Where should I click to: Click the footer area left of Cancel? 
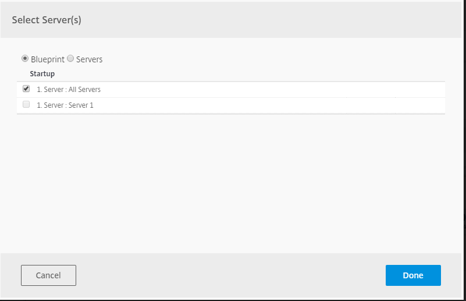click(x=10, y=275)
